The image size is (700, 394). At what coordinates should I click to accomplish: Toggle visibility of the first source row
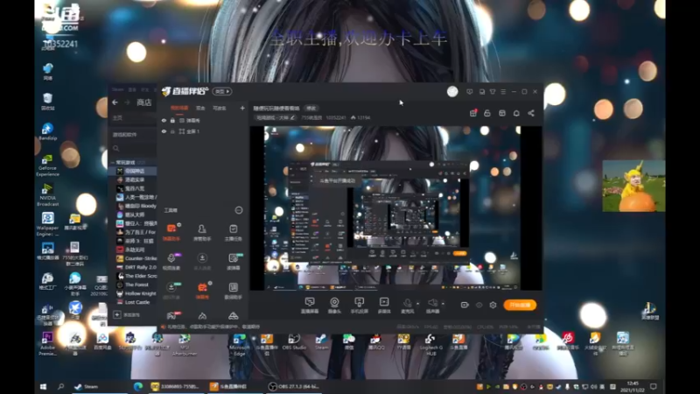164,121
